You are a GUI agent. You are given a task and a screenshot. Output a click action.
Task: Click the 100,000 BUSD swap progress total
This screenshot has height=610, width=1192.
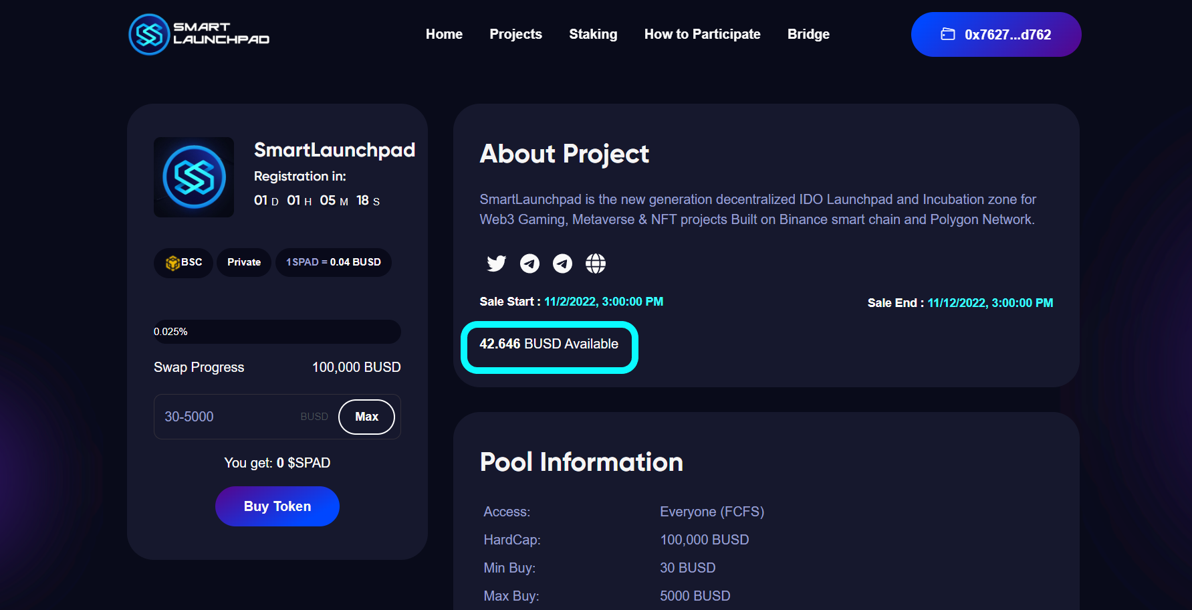356,367
